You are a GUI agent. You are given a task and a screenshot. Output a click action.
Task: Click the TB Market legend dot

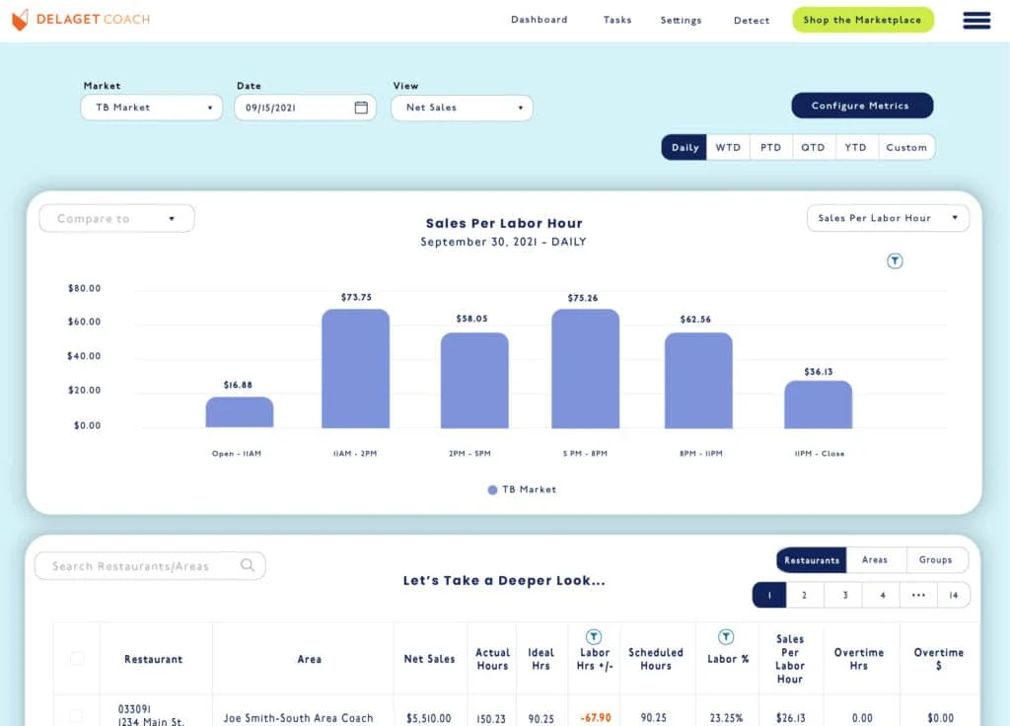tap(493, 489)
